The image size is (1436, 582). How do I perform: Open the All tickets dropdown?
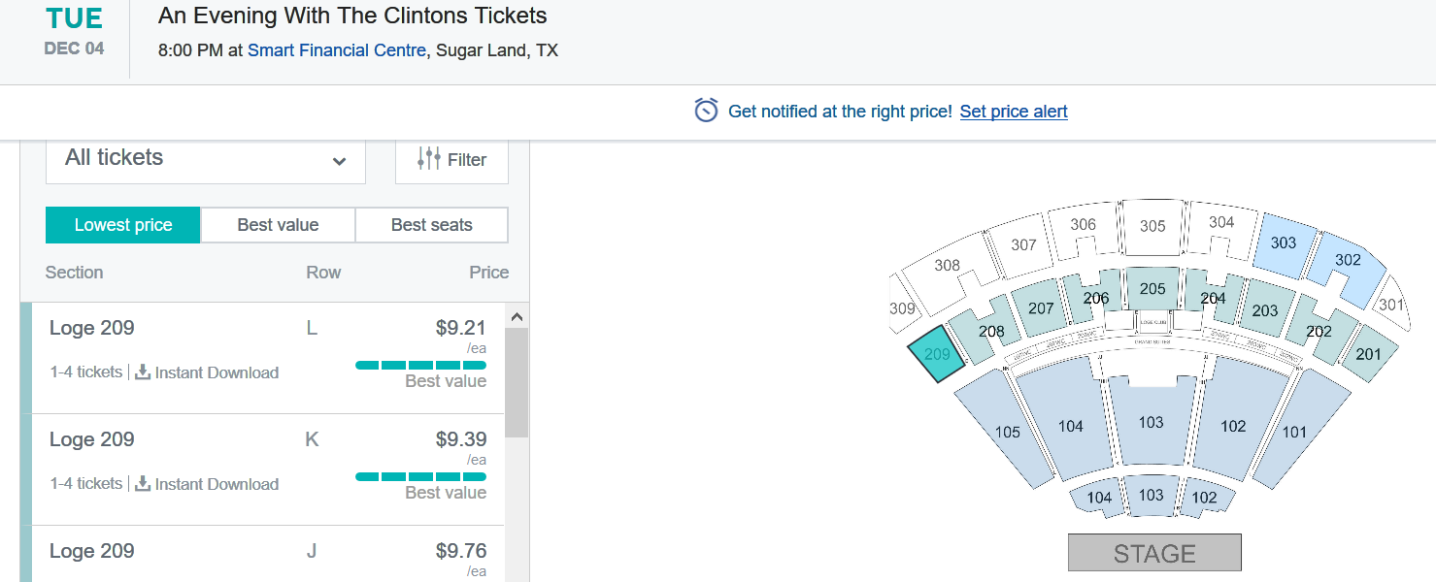click(x=206, y=159)
